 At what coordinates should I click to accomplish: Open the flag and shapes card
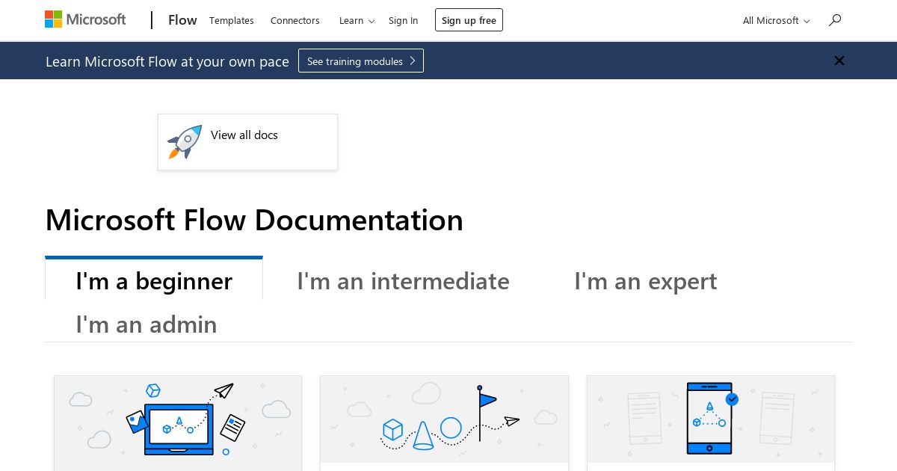pos(444,422)
